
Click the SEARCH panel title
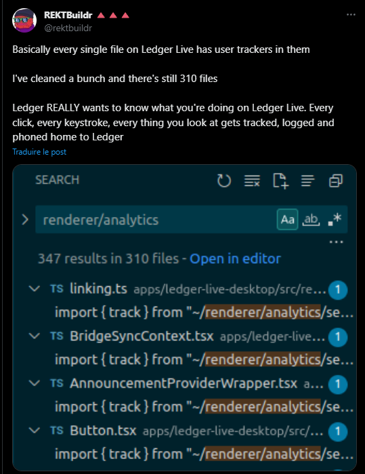pyautogui.click(x=58, y=180)
